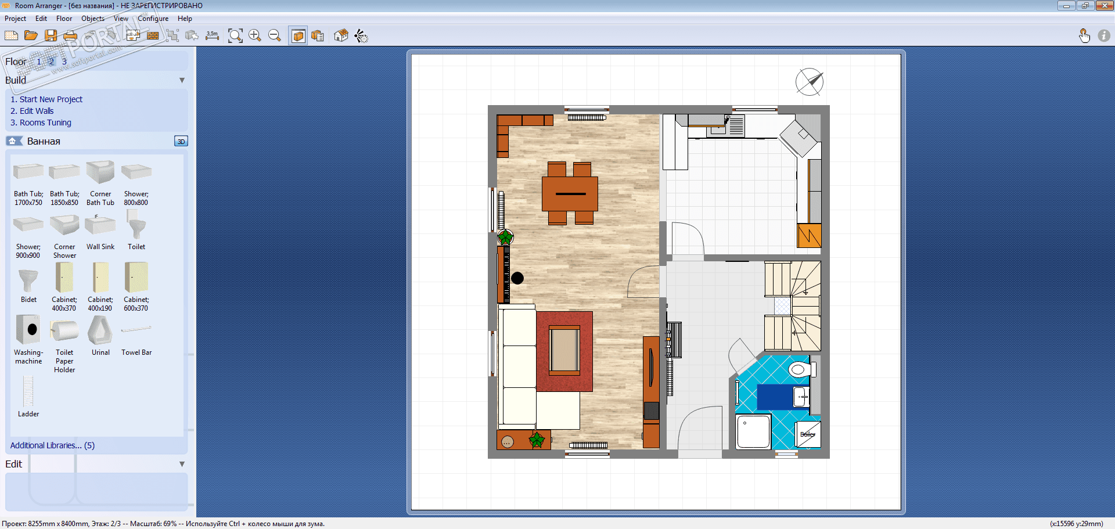Open the Project menu

pyautogui.click(x=15, y=19)
